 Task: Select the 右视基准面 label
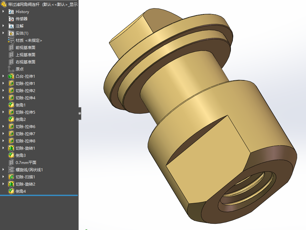coord(25,62)
